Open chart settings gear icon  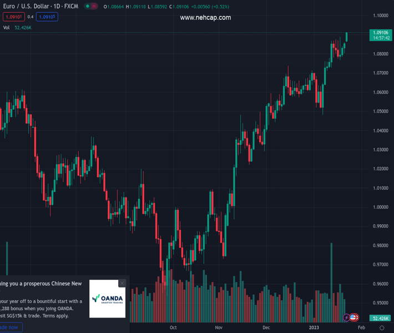(382, 328)
